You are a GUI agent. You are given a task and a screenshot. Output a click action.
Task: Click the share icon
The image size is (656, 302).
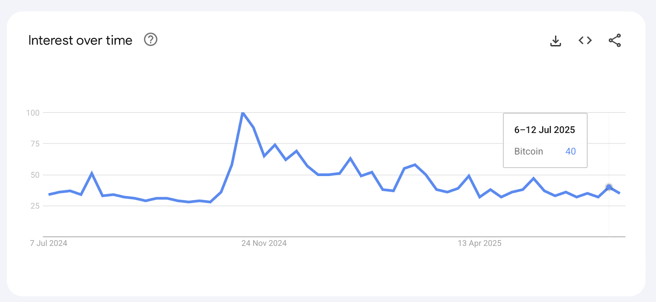click(615, 40)
